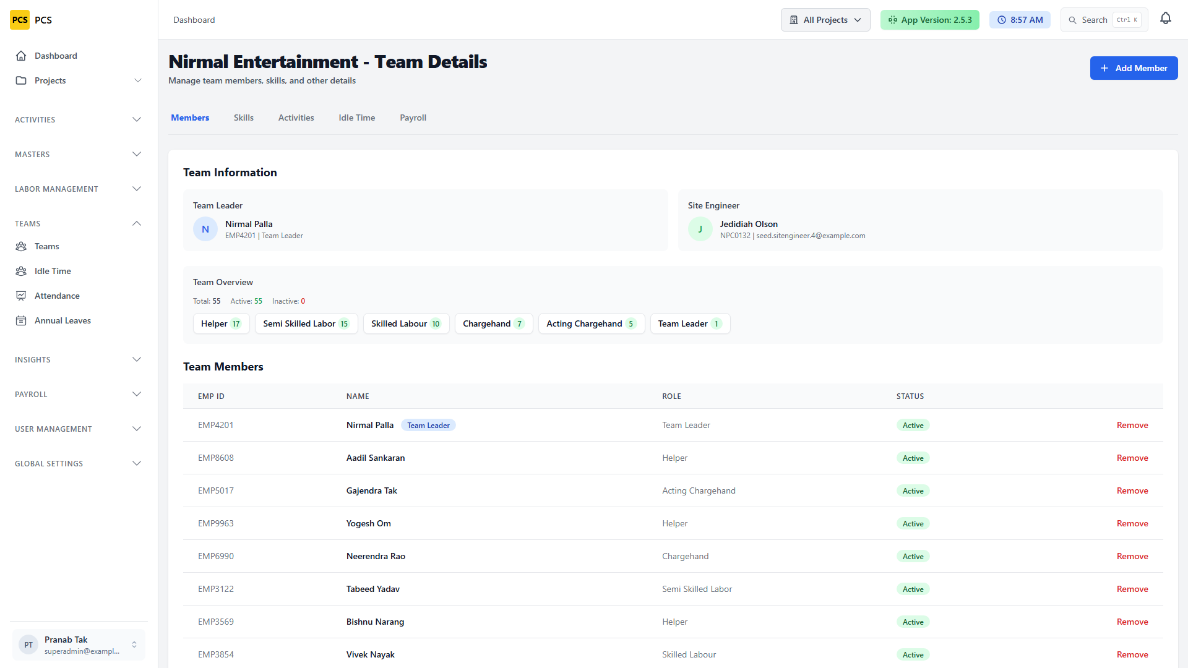Click the Attendance chart icon
The image size is (1188, 668).
[x=21, y=296]
